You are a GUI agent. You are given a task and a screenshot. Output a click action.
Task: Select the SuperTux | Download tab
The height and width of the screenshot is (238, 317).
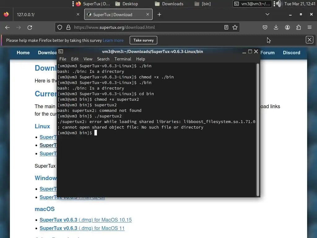click(x=118, y=15)
